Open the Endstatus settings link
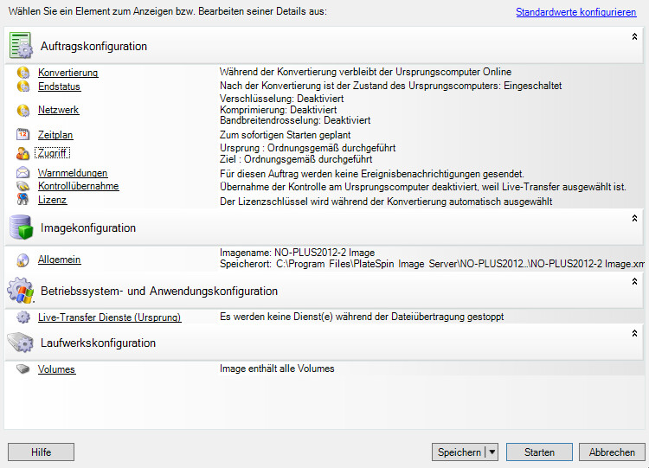 (59, 87)
